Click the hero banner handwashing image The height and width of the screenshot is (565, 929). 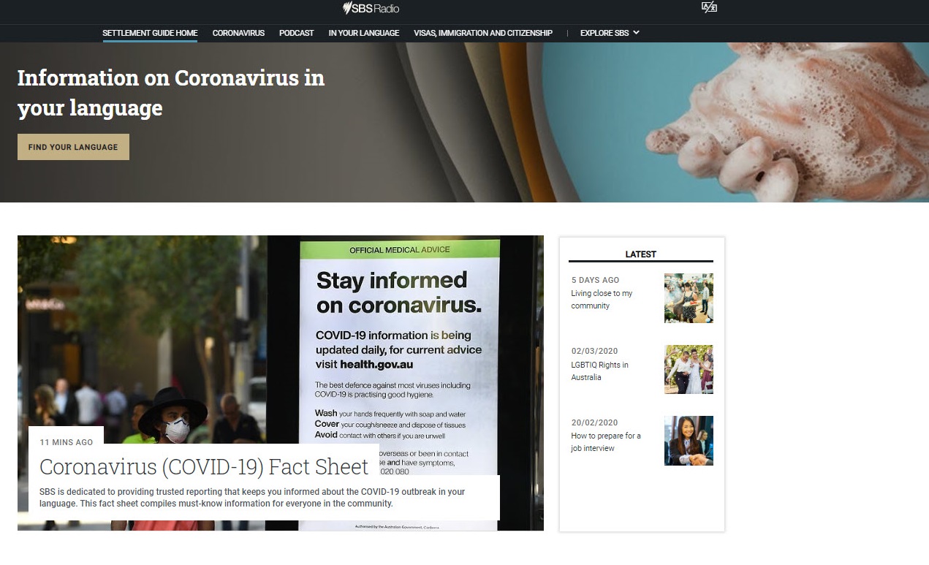[x=731, y=117]
